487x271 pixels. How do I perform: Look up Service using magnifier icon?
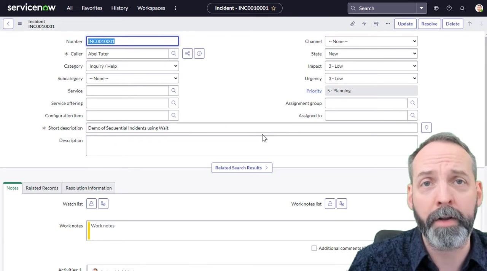(x=173, y=91)
